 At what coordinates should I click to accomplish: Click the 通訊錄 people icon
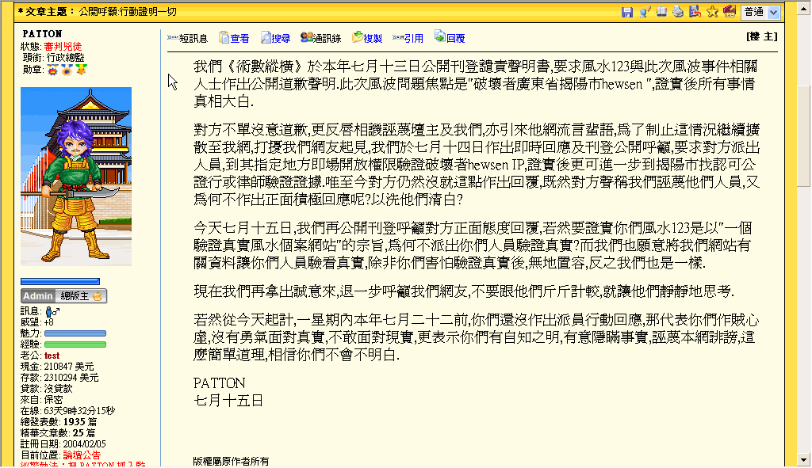pyautogui.click(x=307, y=37)
